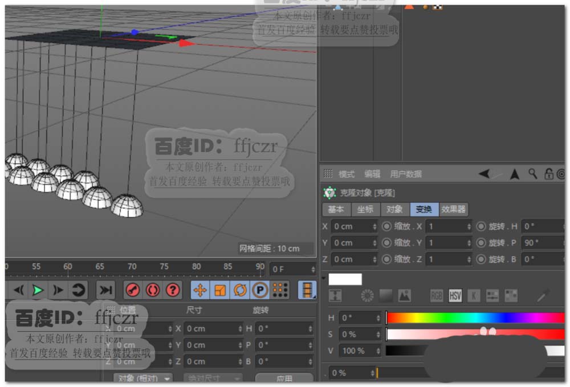Click the magnifier search icon in attribute manager

532,174
